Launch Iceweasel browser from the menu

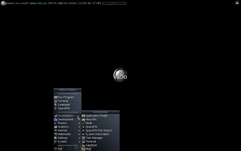[x=67, y=104]
